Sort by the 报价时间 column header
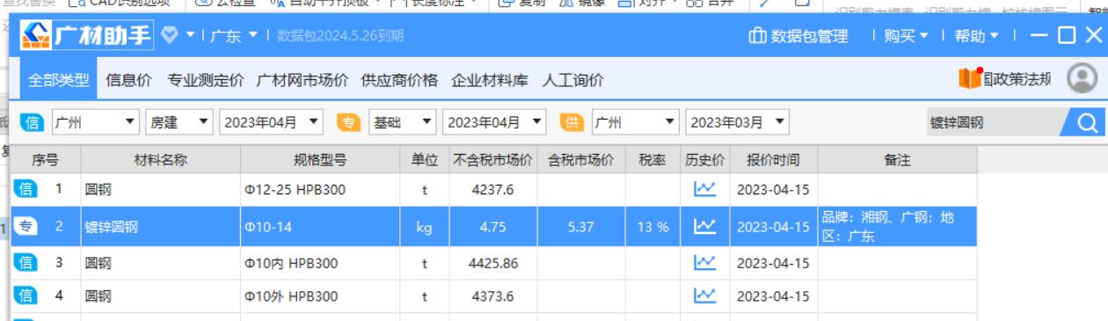 (774, 160)
